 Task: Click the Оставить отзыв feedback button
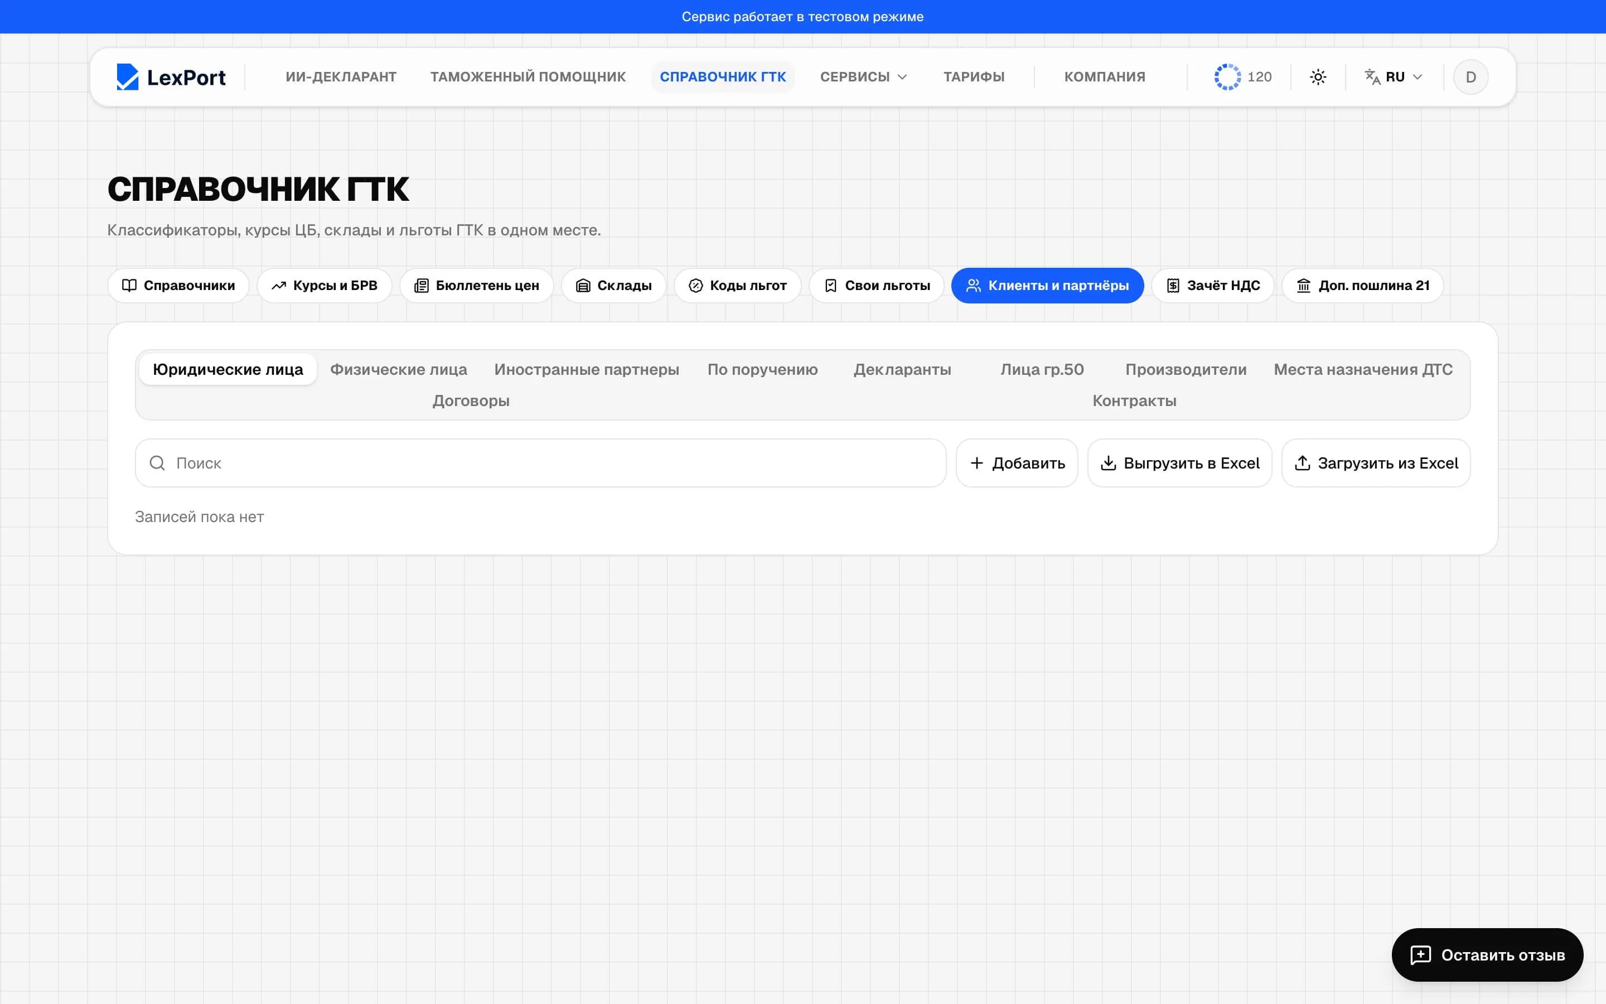pos(1487,955)
